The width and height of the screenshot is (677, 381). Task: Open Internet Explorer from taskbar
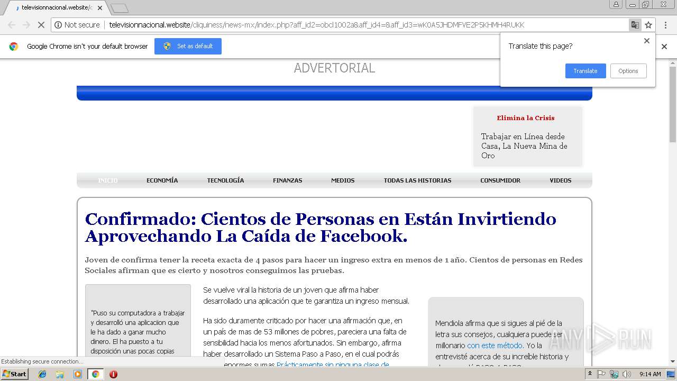[42, 374]
